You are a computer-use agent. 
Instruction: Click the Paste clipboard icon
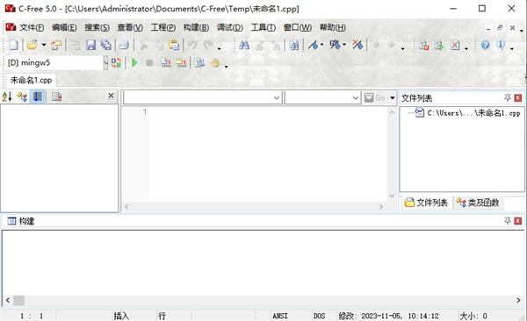174,45
